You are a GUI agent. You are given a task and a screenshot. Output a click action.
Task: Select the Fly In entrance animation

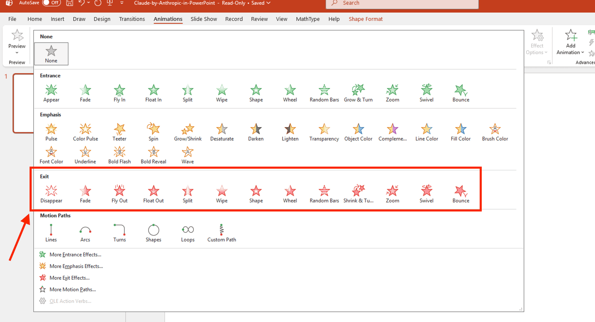(x=119, y=93)
